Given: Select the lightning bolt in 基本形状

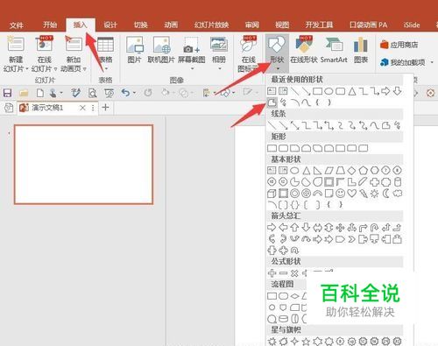Looking at the screenshot, I should 363,194.
